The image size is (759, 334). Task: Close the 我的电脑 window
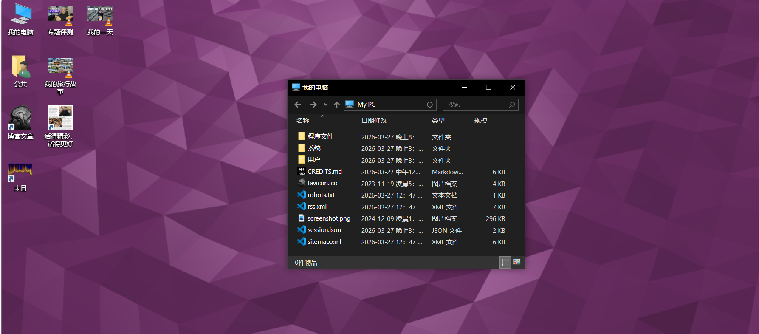tap(513, 87)
